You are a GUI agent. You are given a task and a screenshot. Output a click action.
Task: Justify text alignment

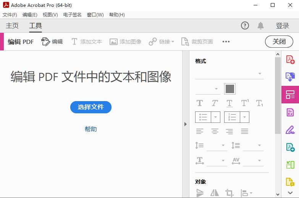[x=244, y=131]
